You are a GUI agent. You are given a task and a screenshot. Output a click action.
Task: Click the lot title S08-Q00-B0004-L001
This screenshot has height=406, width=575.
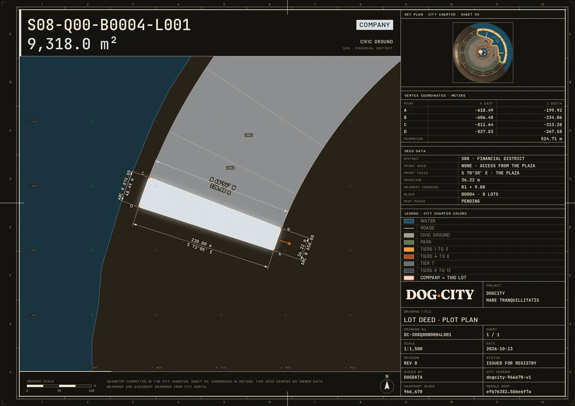(x=109, y=25)
